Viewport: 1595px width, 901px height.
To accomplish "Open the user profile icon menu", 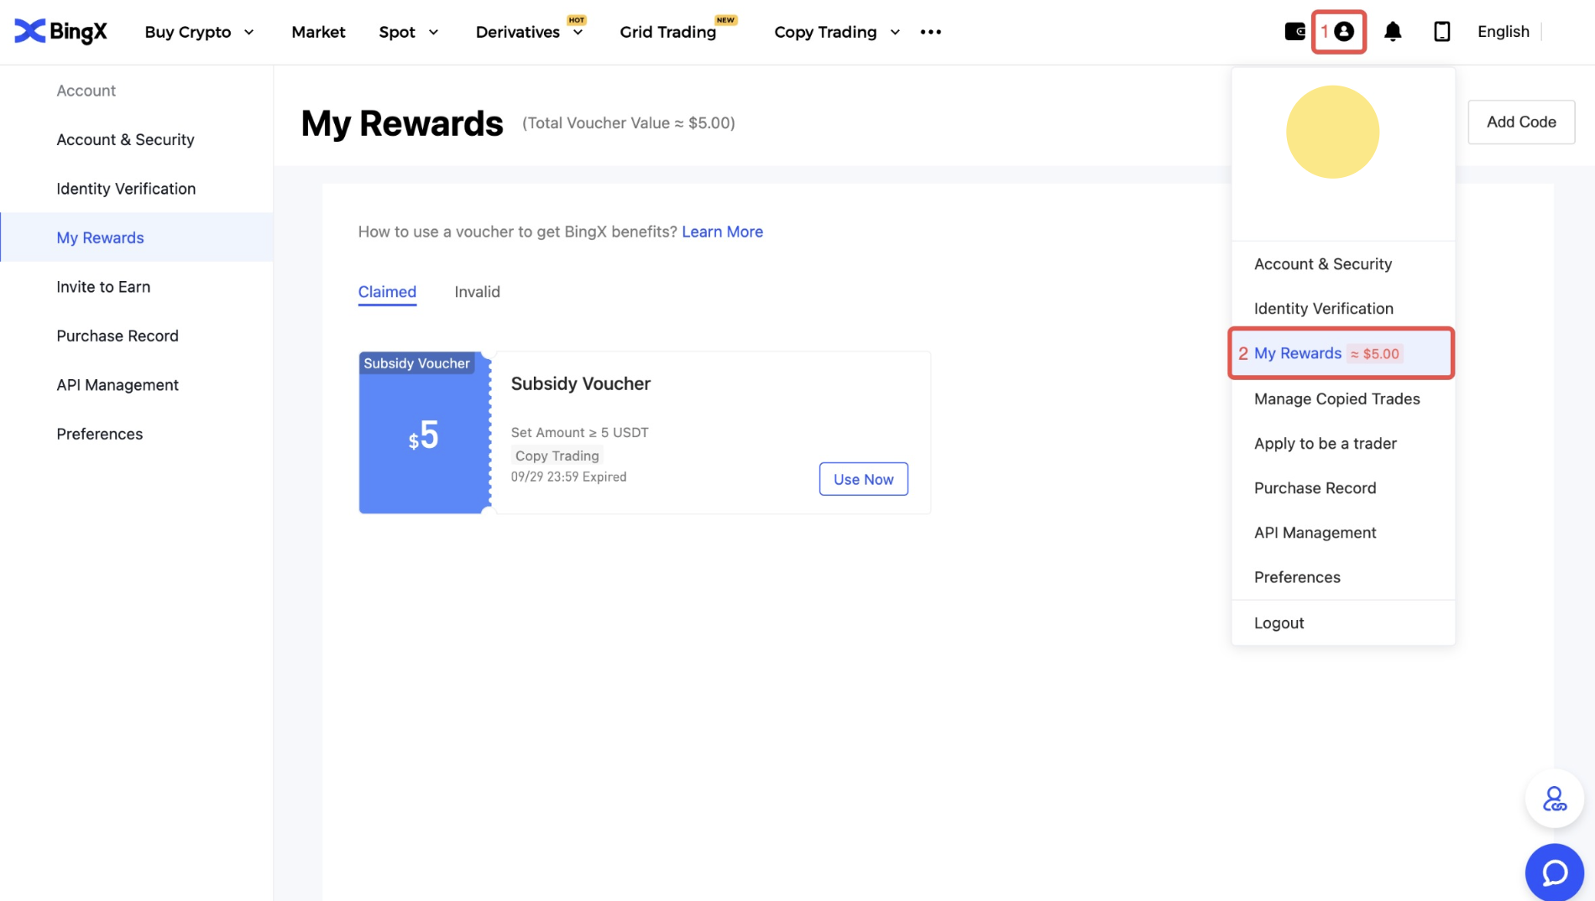I will 1343,32.
